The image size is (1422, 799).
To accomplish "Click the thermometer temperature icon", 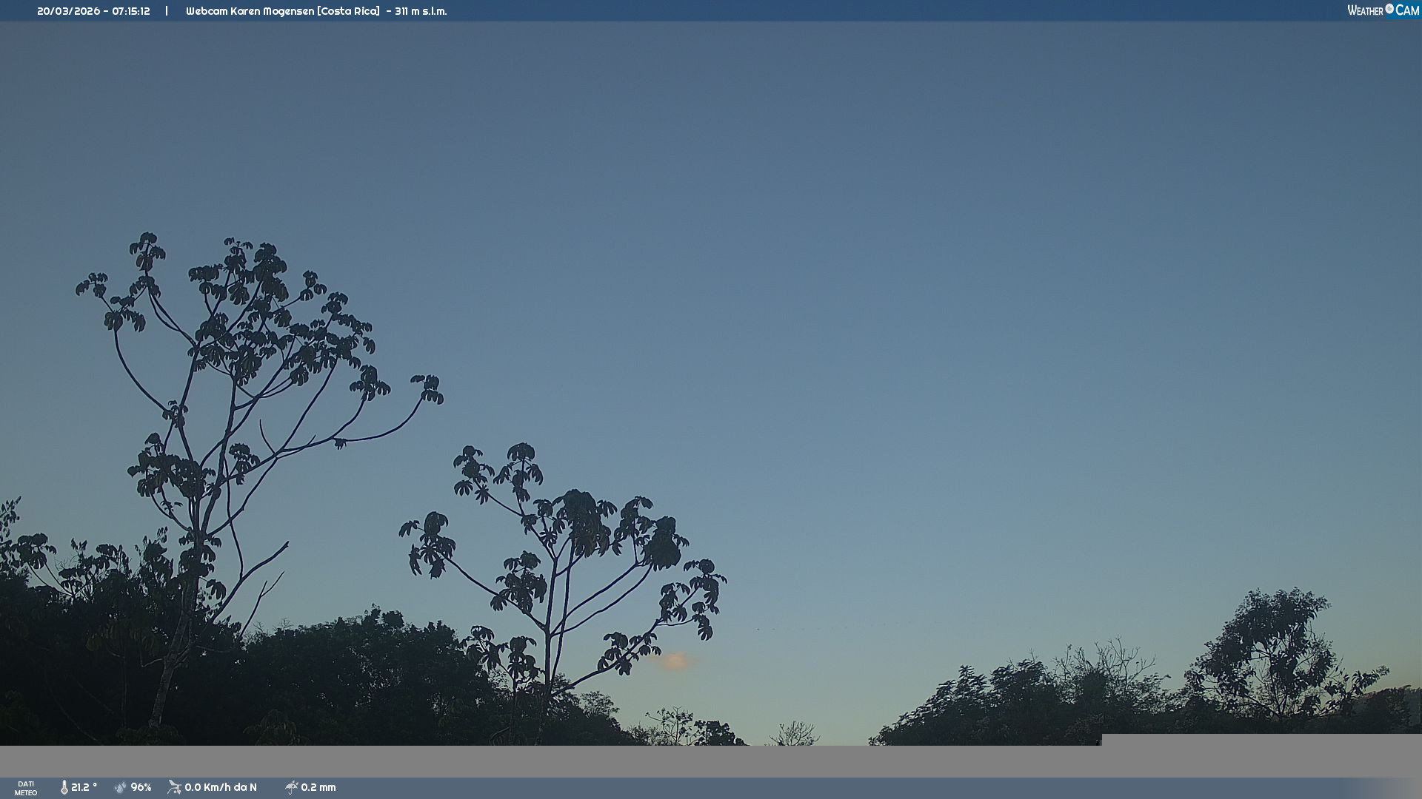I will [x=64, y=788].
